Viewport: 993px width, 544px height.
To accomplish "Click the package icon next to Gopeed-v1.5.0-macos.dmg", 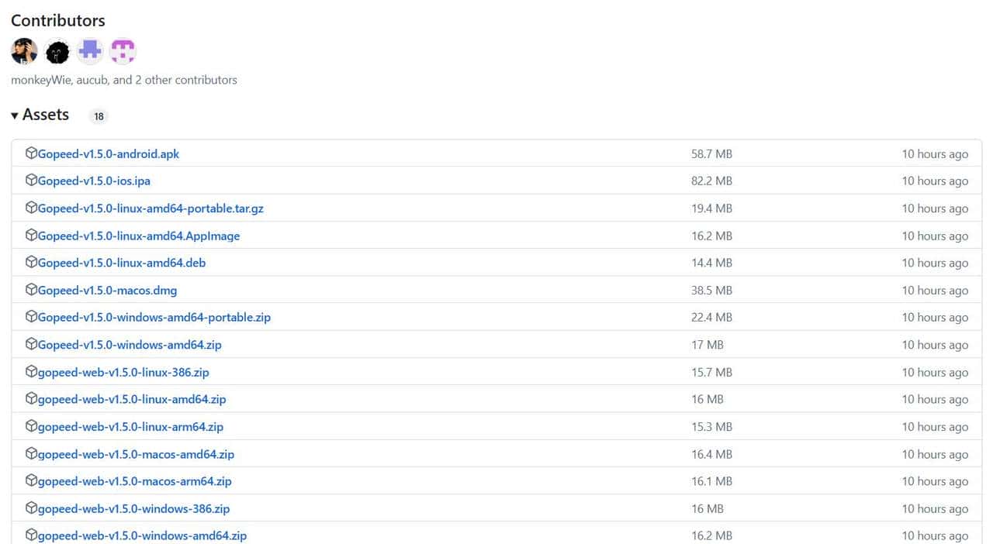I will [31, 290].
